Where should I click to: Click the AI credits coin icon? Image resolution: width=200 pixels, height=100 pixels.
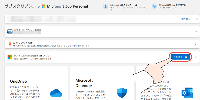10,44
